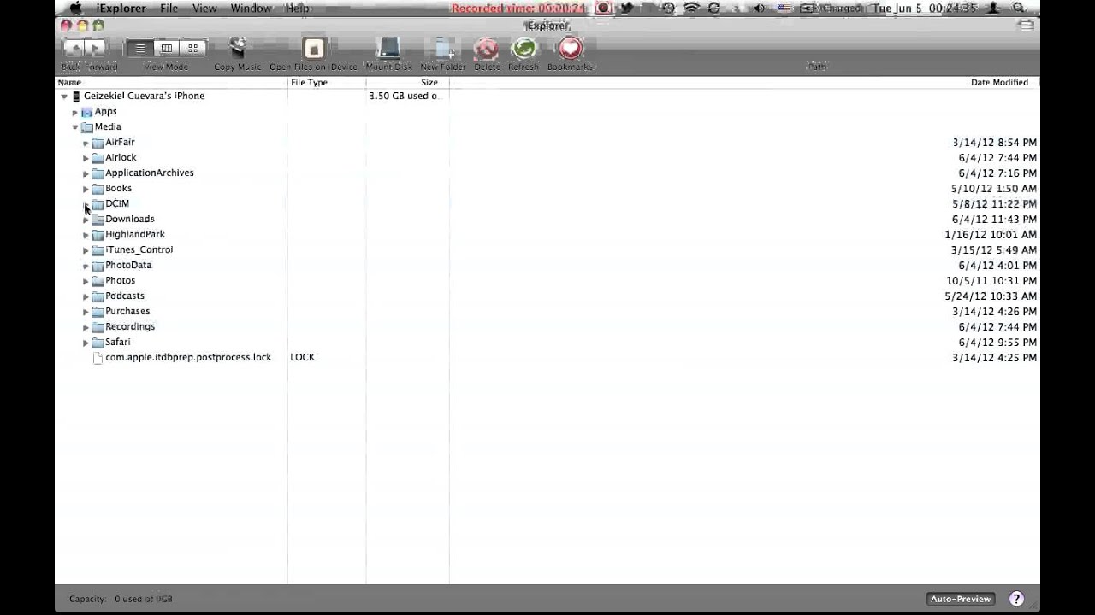The image size is (1095, 615).
Task: Open Bookmarks from the toolbar
Action: click(571, 48)
